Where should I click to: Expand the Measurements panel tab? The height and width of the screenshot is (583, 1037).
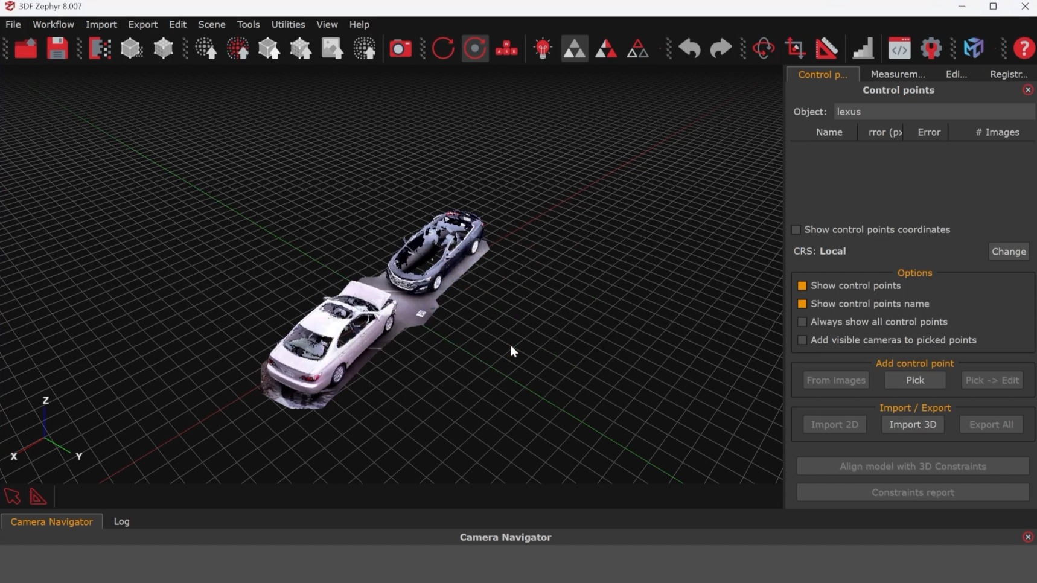point(897,74)
